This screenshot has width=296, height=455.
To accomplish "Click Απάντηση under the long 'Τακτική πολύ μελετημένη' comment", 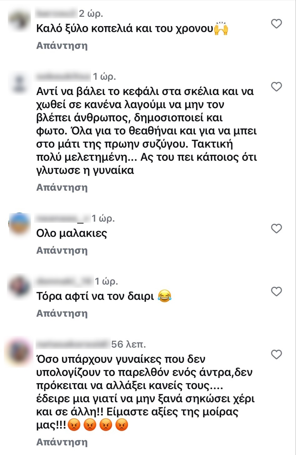I will pos(62,187).
